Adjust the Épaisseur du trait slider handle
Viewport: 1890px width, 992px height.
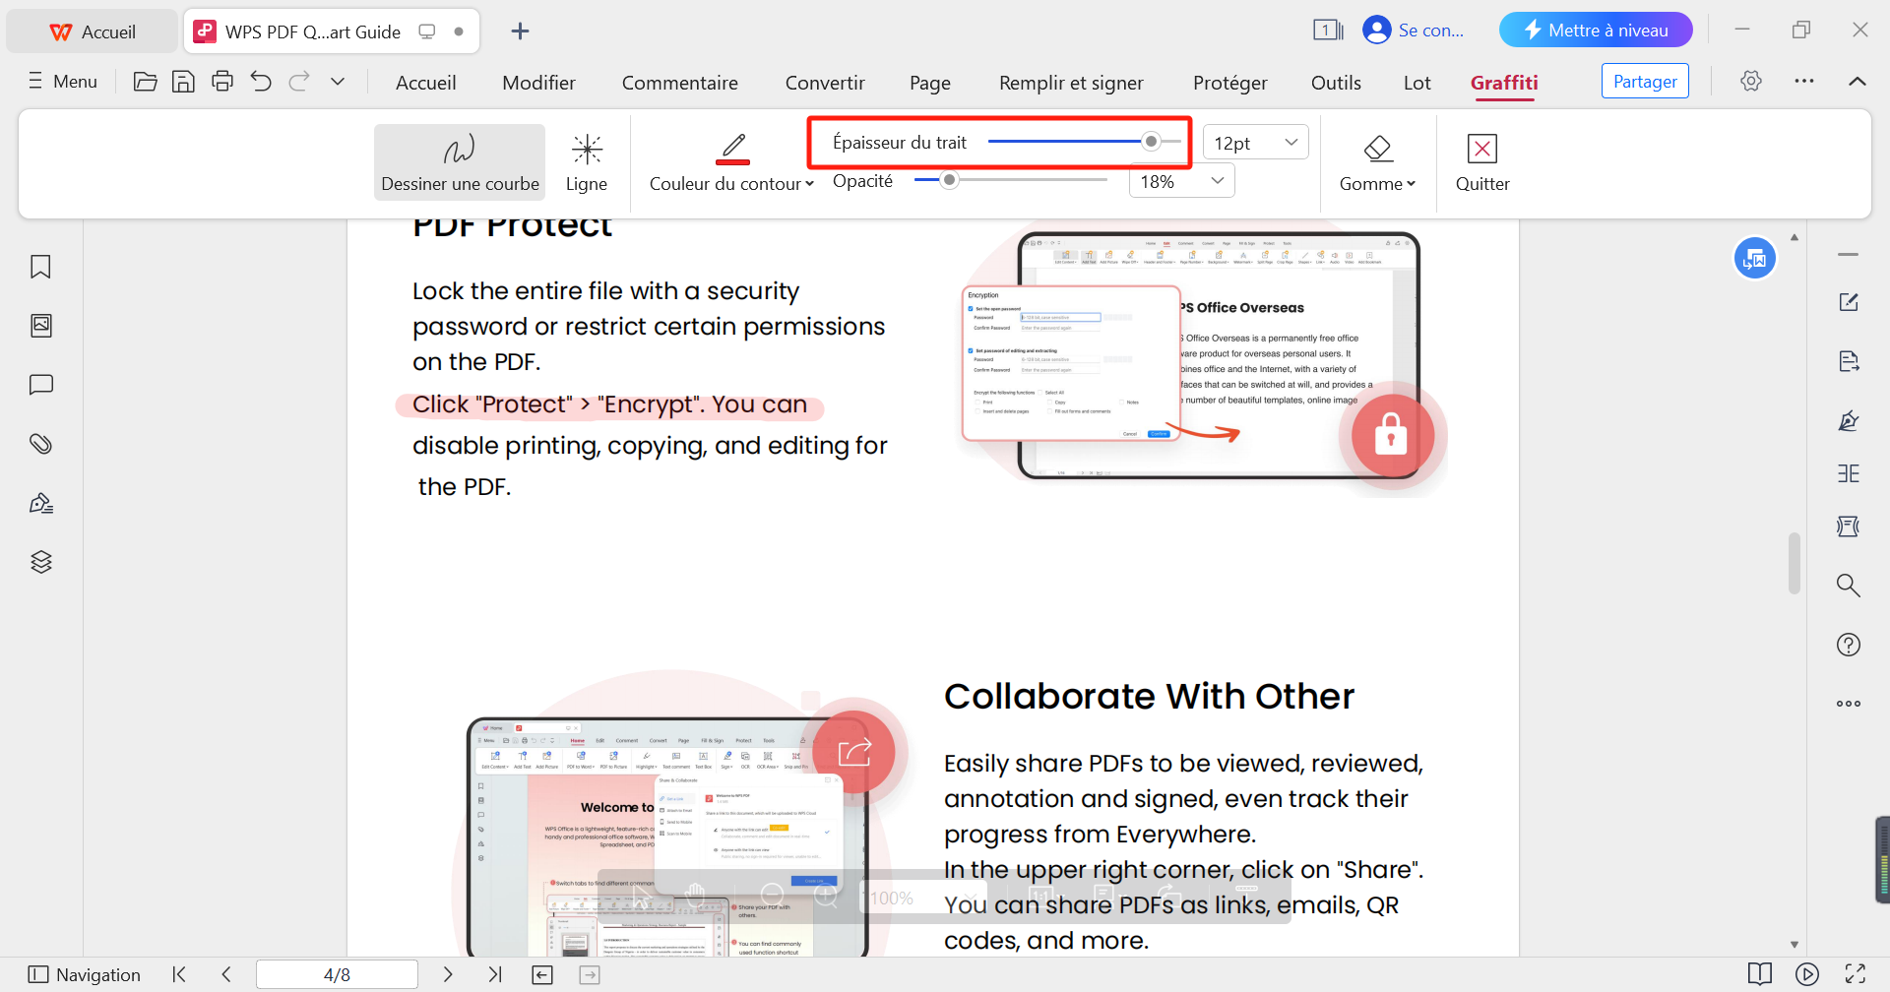coord(1151,142)
